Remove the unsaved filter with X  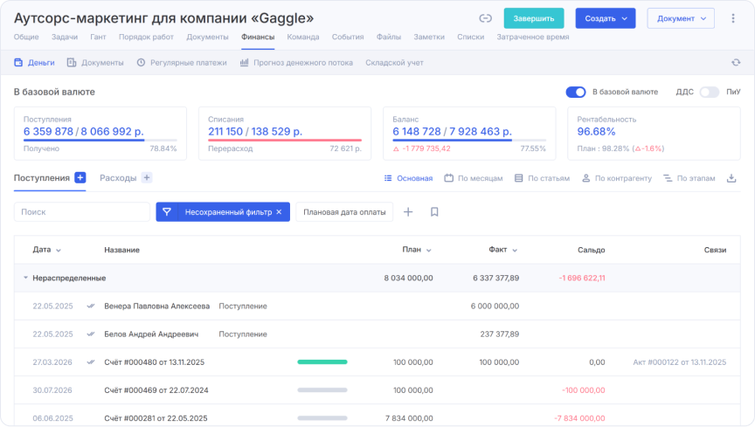pyautogui.click(x=279, y=212)
